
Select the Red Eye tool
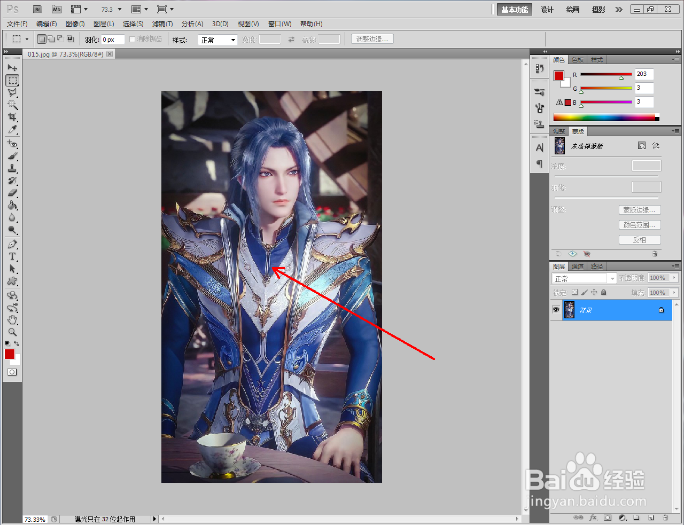(x=12, y=144)
